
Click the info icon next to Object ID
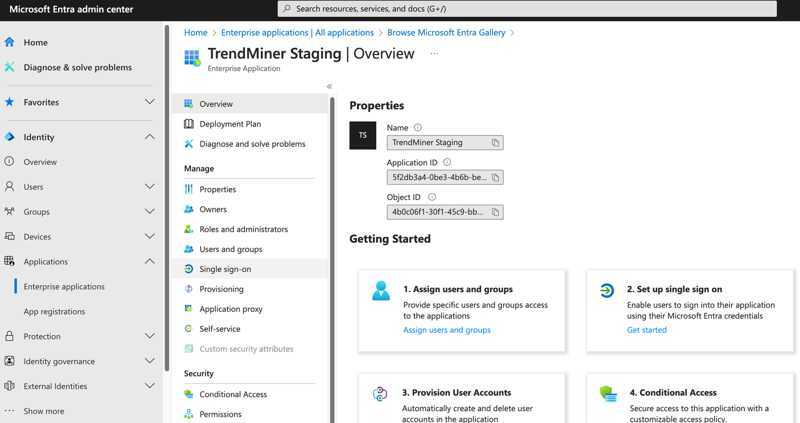click(432, 197)
